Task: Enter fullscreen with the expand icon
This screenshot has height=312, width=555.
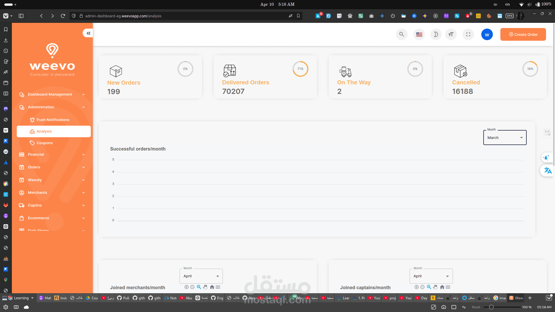Action: [x=468, y=34]
